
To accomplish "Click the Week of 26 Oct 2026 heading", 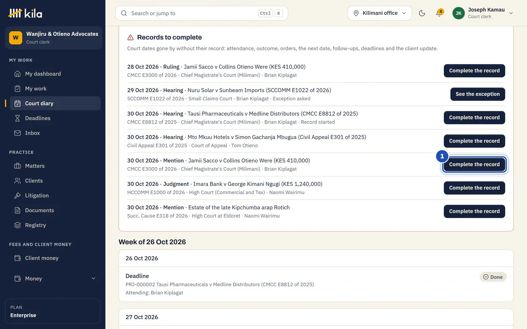I will 152,242.
